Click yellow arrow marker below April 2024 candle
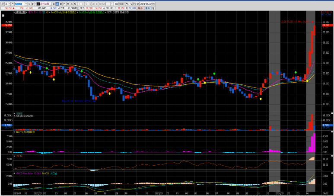This screenshot has width=334, height=196. (x=307, y=81)
